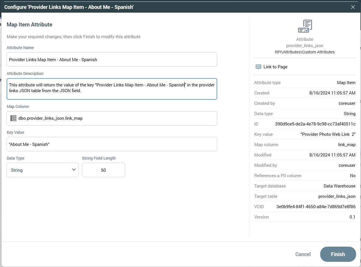Click the table icon in Map Column field
The image size is (361, 267).
(x=13, y=118)
